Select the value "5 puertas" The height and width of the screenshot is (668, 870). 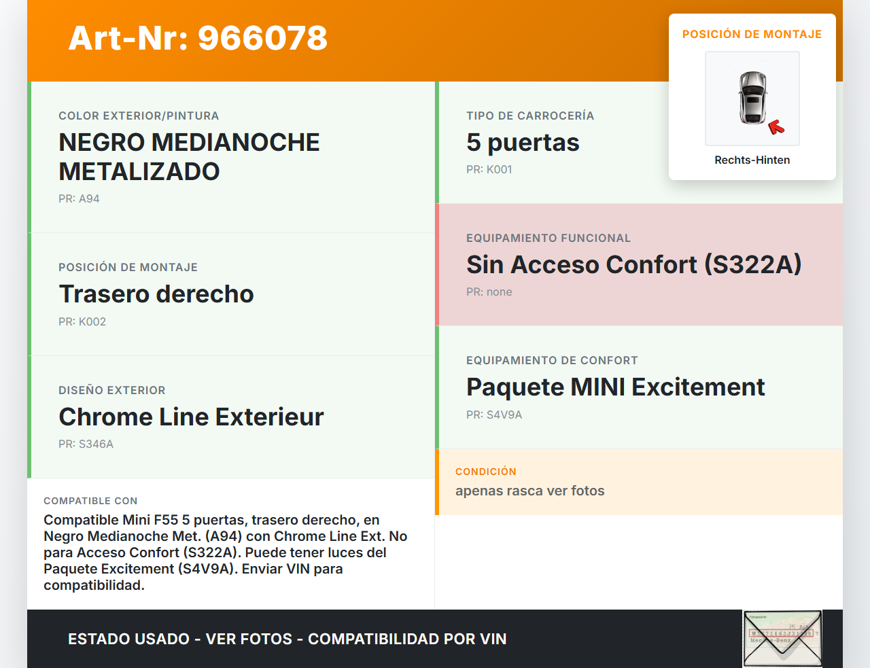click(523, 142)
